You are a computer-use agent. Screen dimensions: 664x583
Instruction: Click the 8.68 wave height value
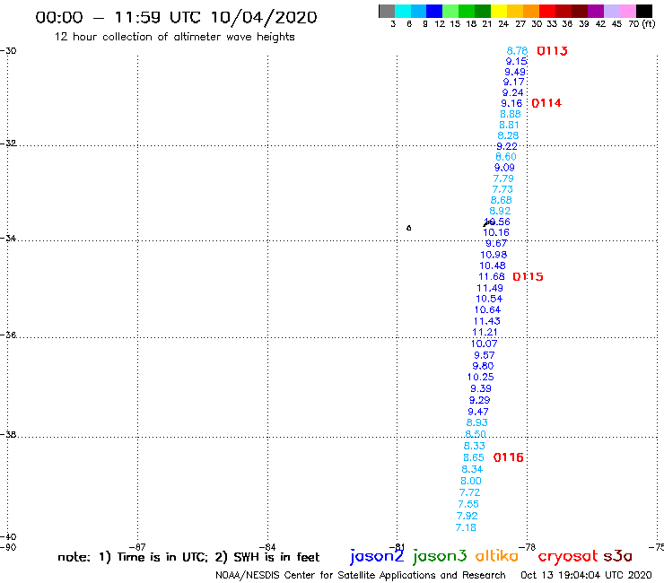click(502, 200)
